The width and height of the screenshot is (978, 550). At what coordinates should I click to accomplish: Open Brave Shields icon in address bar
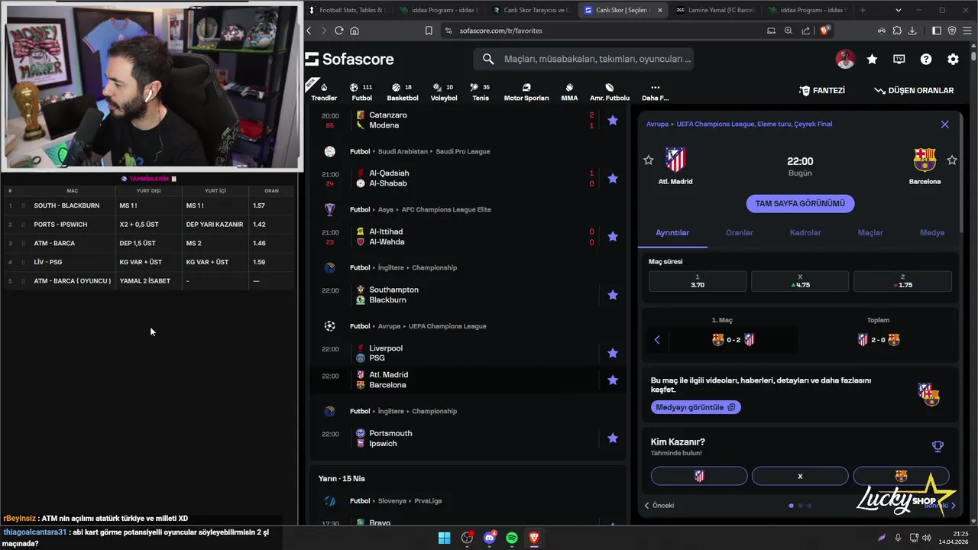(x=824, y=31)
